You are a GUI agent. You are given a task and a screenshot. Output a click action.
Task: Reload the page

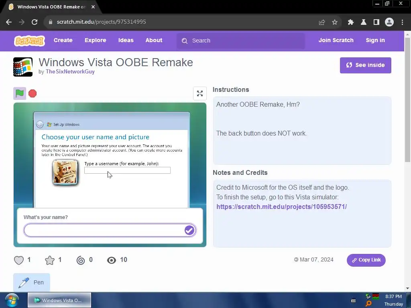(35, 22)
